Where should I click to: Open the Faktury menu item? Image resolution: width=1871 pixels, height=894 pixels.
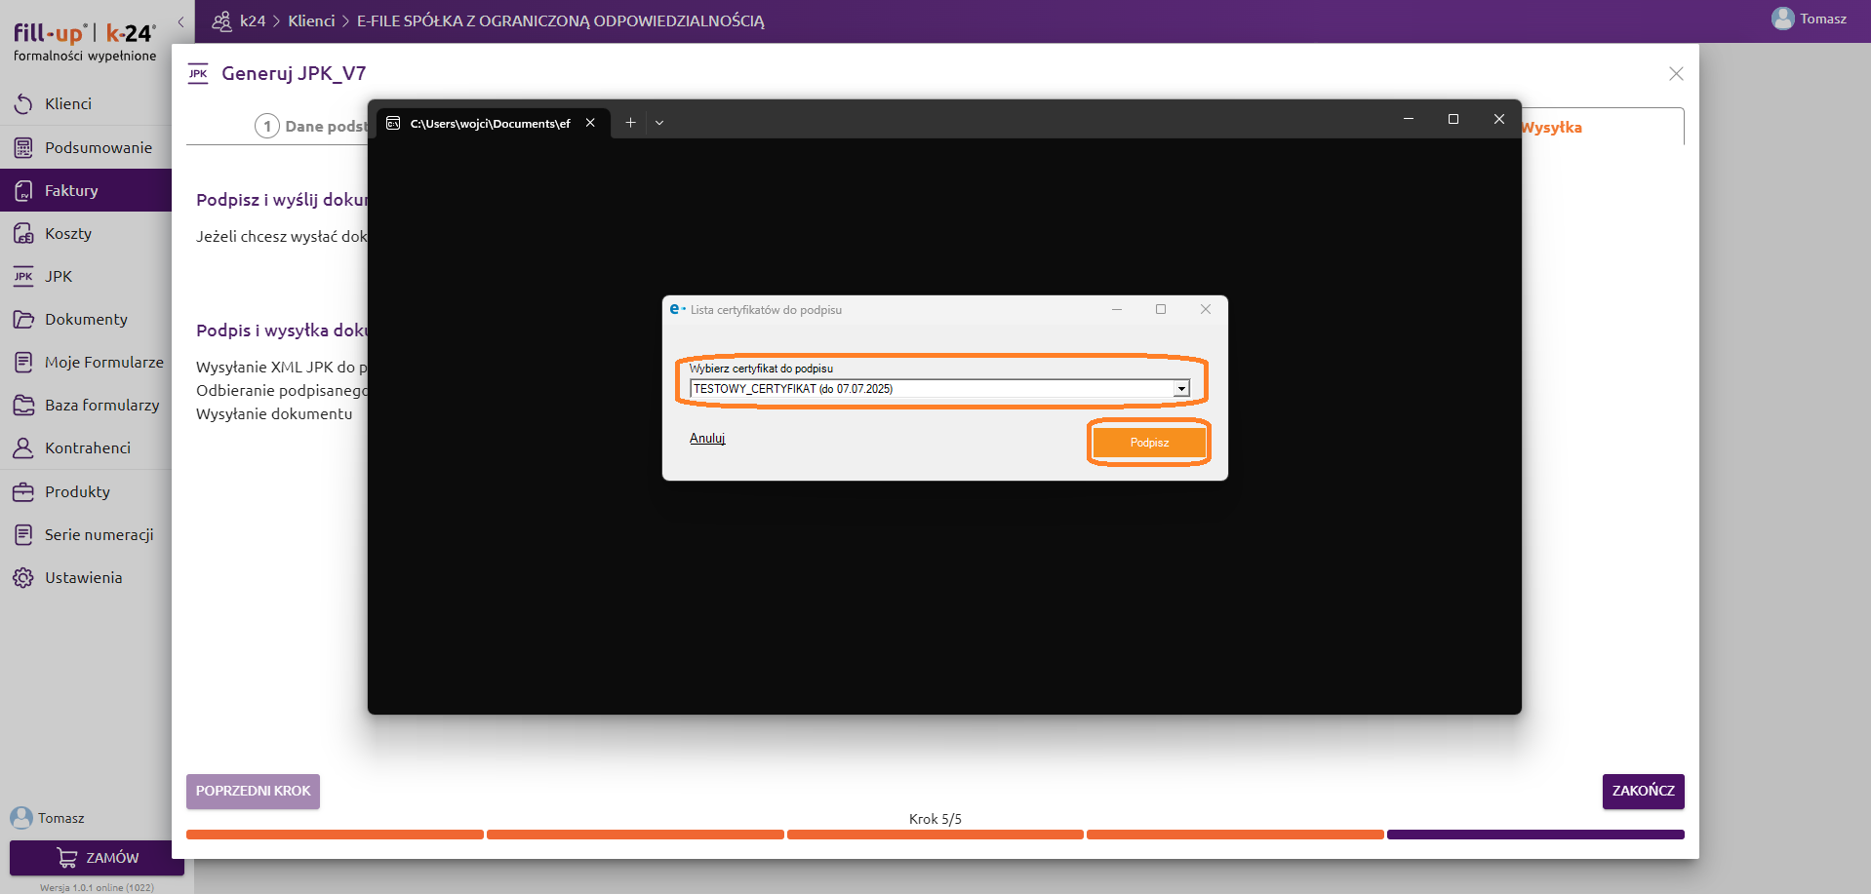[x=71, y=191]
